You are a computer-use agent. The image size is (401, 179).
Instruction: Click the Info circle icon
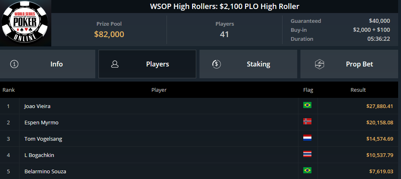coord(14,64)
